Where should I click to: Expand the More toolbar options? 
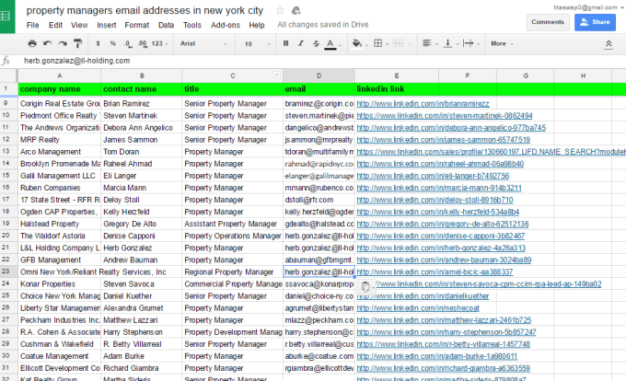coord(502,43)
